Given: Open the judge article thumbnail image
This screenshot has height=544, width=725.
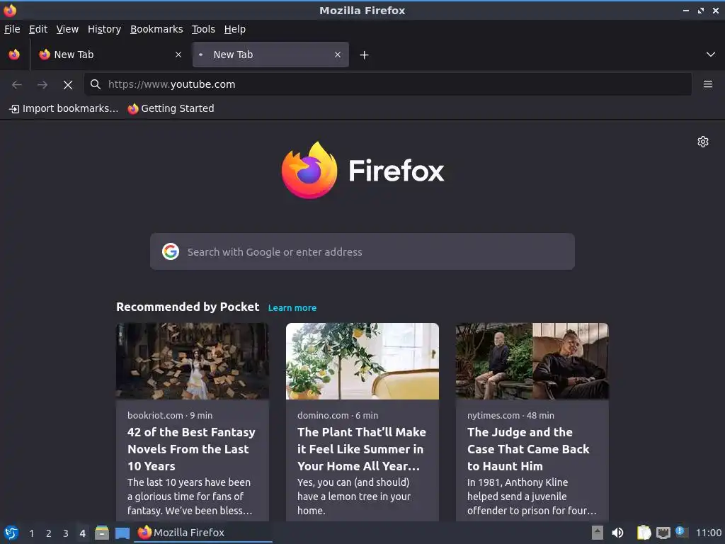Looking at the screenshot, I should (x=532, y=361).
